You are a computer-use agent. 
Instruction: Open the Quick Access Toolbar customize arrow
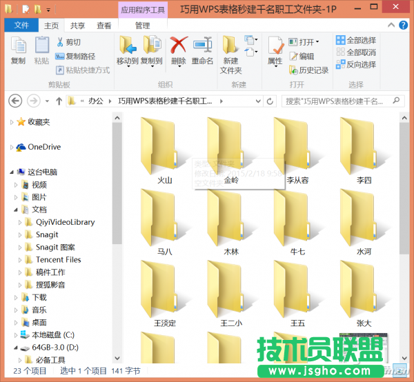[x=48, y=10]
